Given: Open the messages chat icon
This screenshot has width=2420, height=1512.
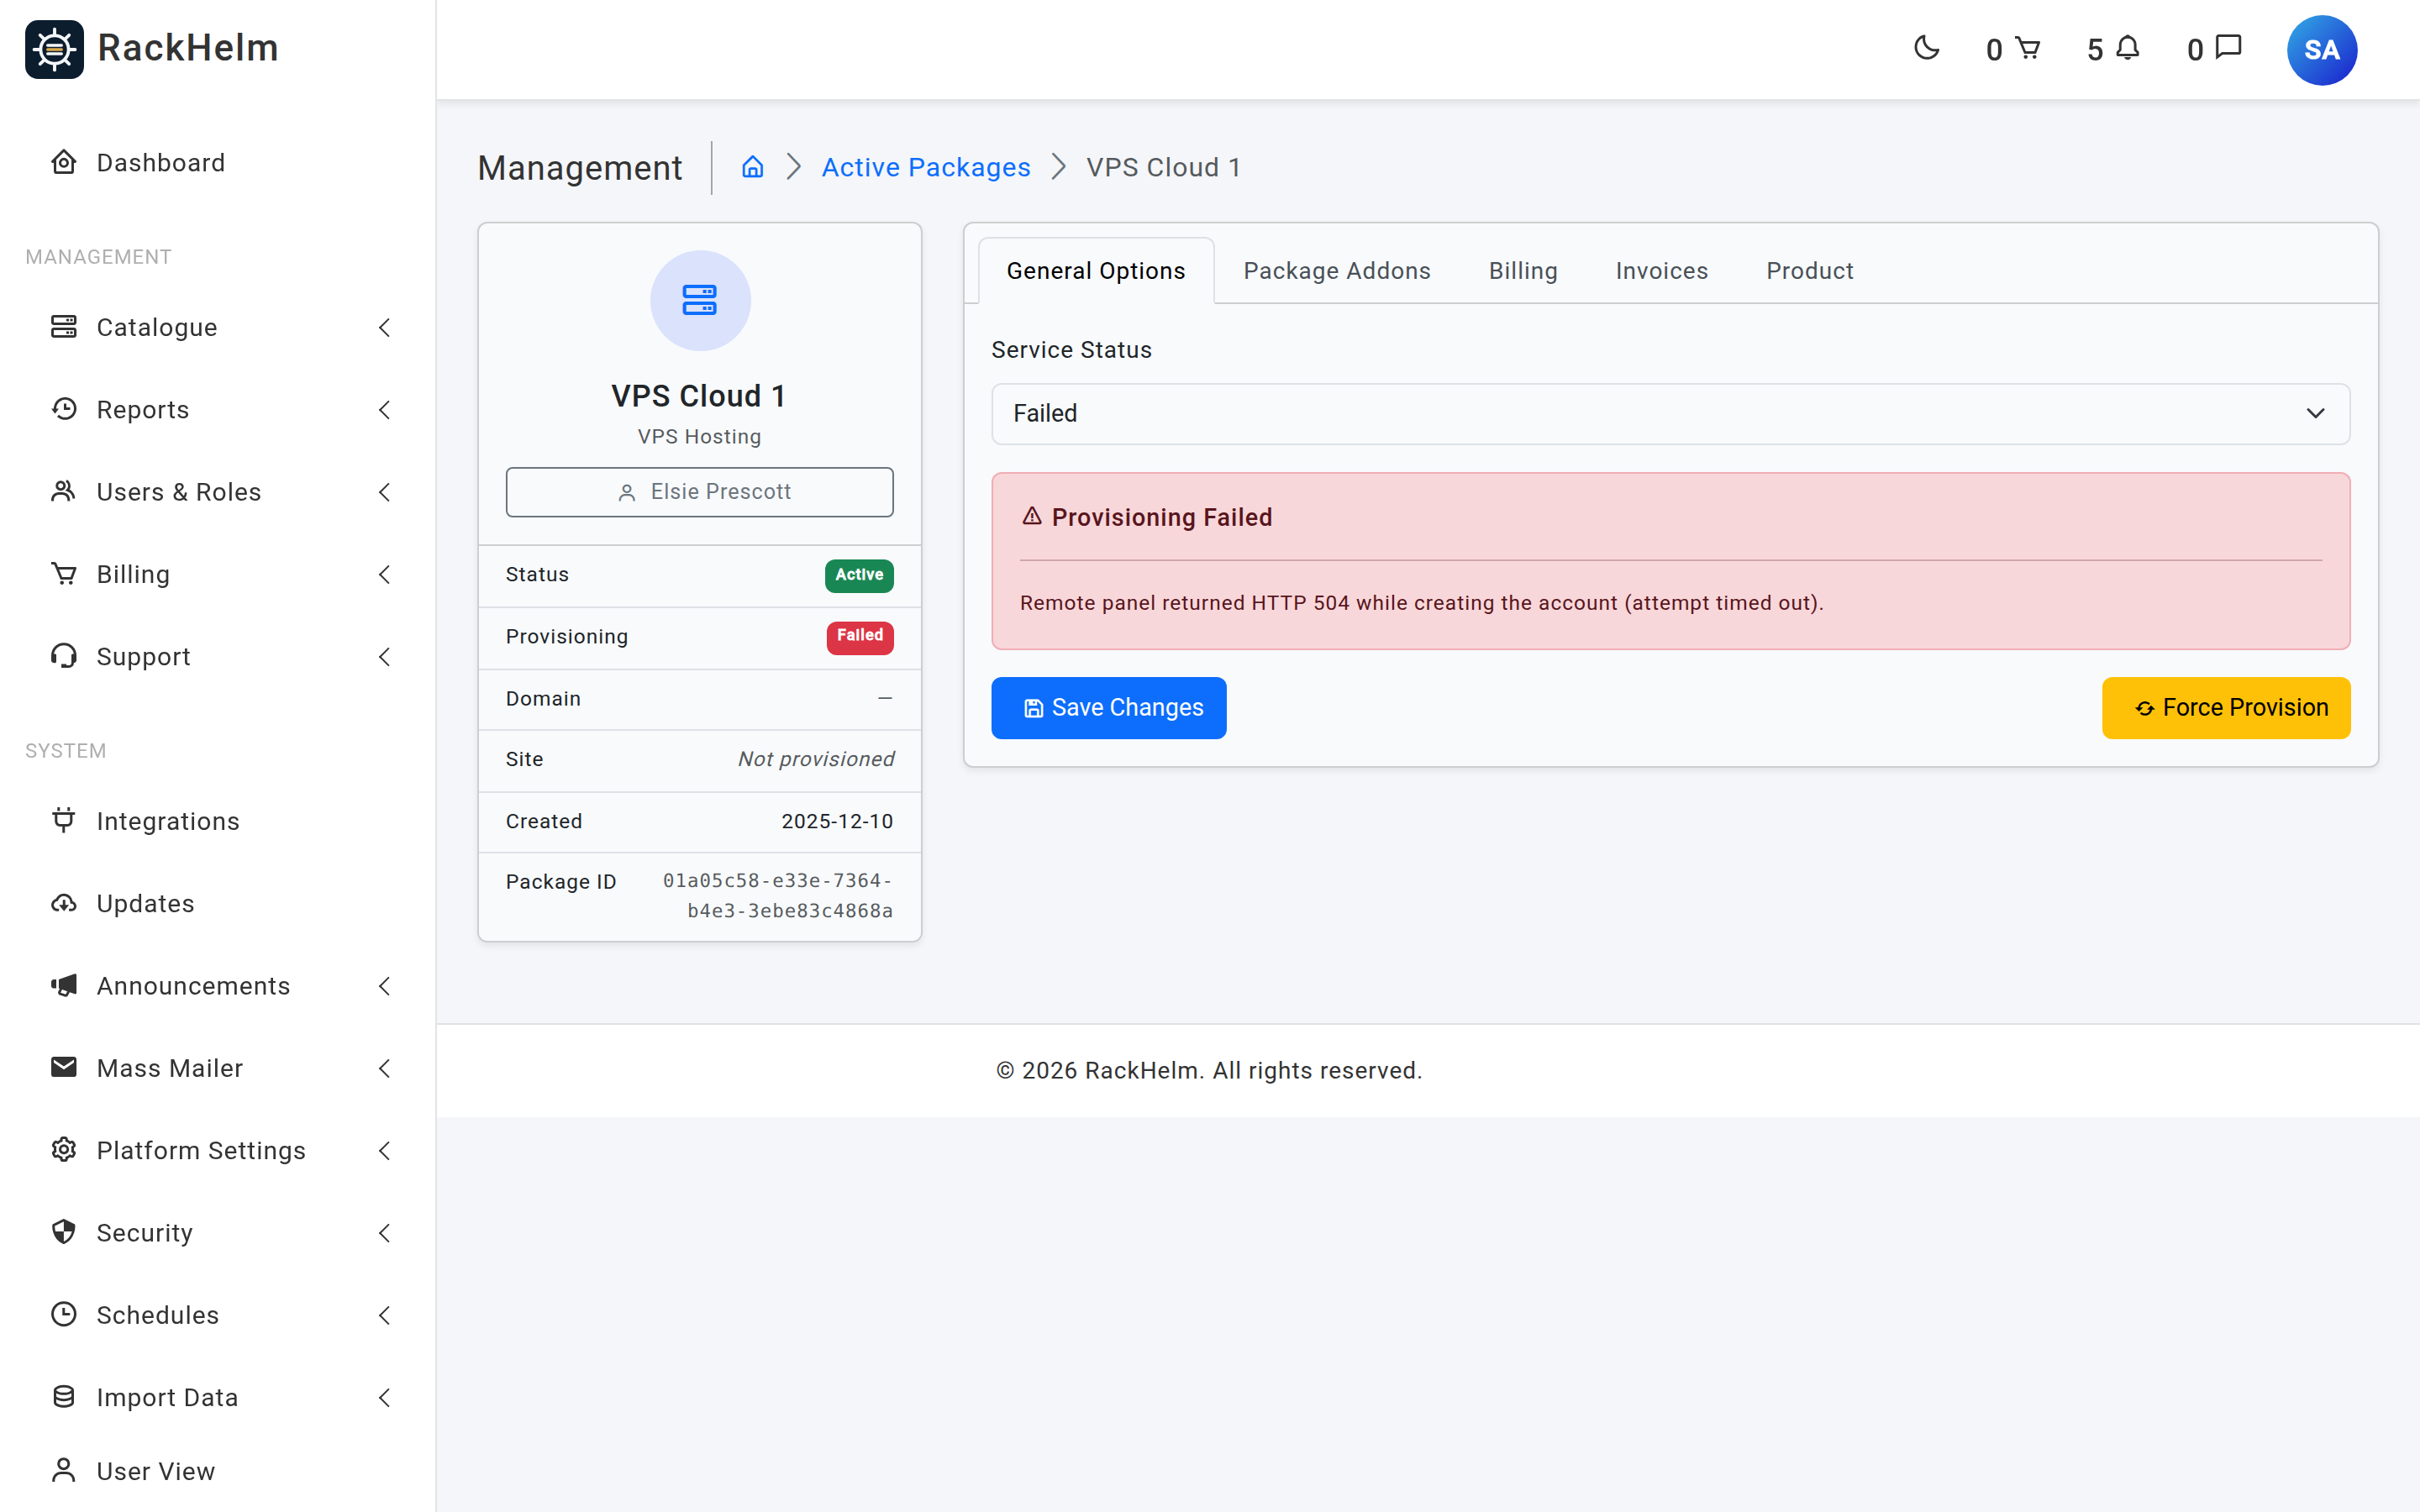Looking at the screenshot, I should click(x=2229, y=47).
